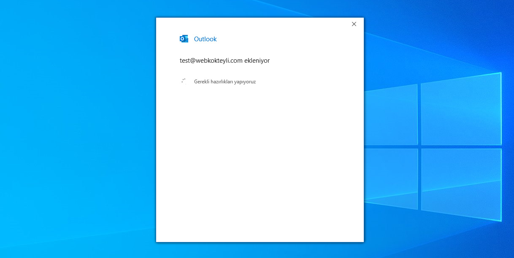Image resolution: width=514 pixels, height=258 pixels.
Task: Click the 'Gerekli hazırlıkları yapıyoruz' status text
Action: pyautogui.click(x=225, y=82)
